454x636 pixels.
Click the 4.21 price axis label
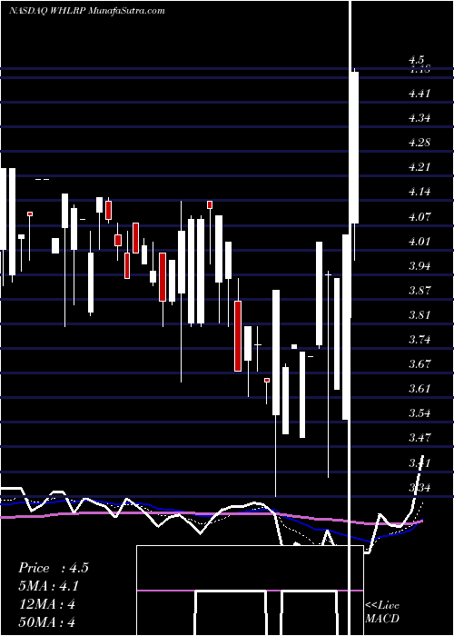419,167
